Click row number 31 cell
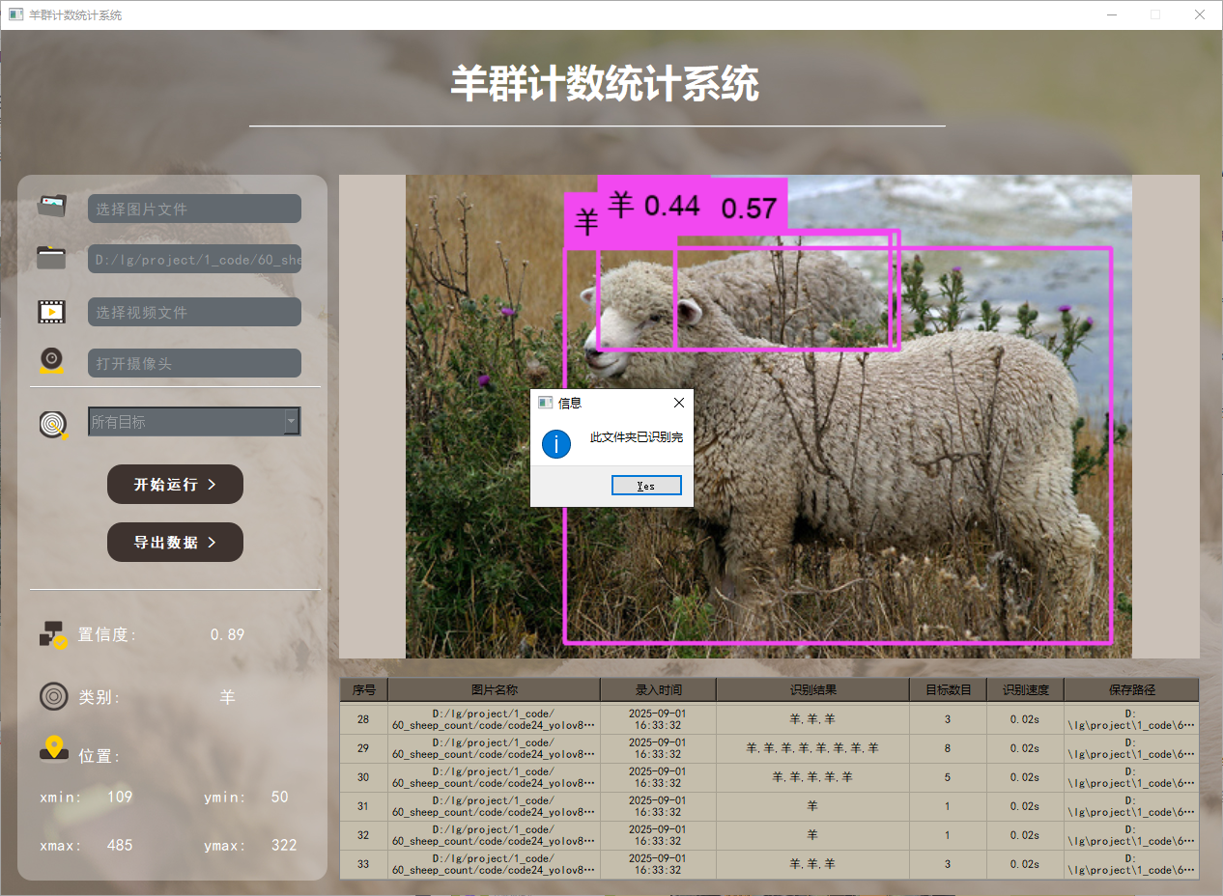 click(363, 806)
